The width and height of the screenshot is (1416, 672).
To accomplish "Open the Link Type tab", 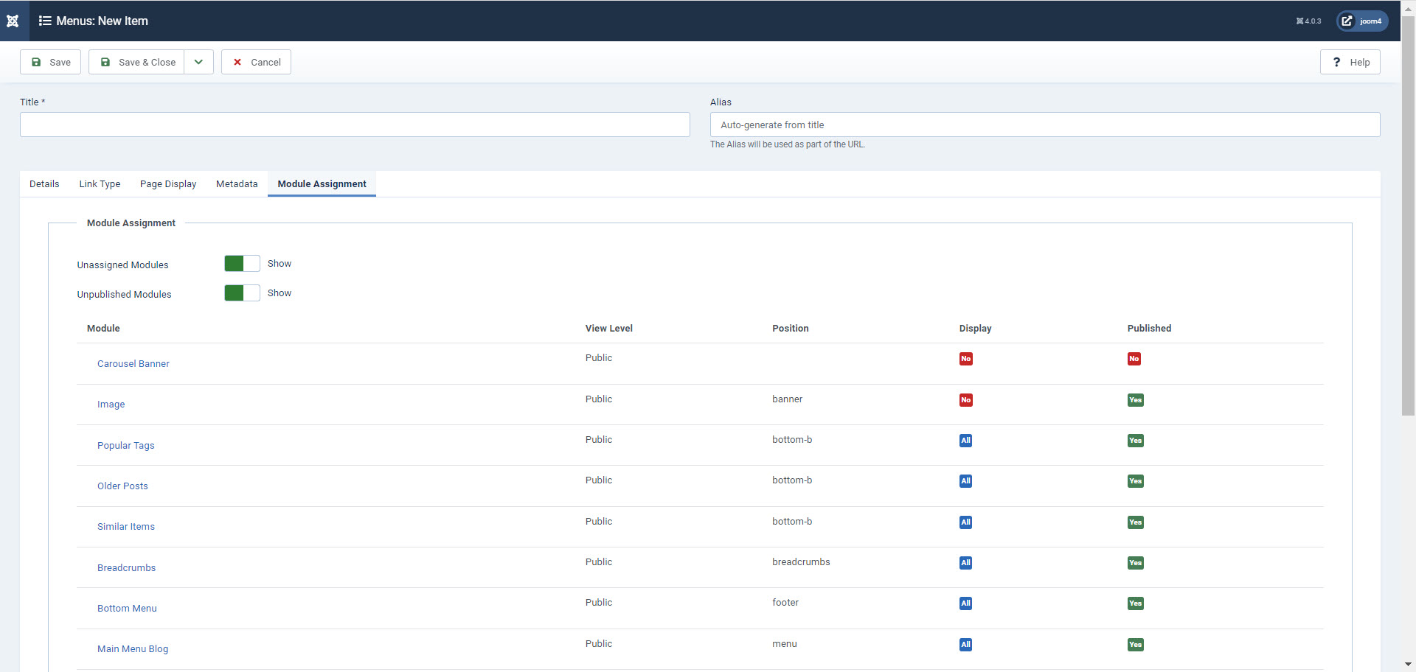I will 100,183.
